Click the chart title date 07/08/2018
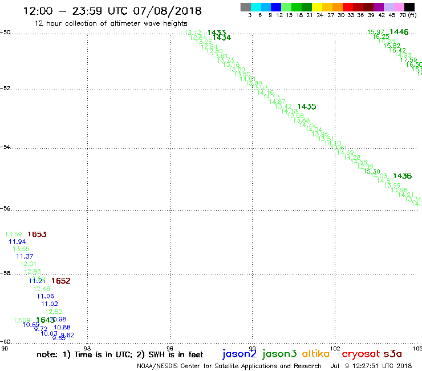The height and width of the screenshot is (371, 422). tap(167, 11)
